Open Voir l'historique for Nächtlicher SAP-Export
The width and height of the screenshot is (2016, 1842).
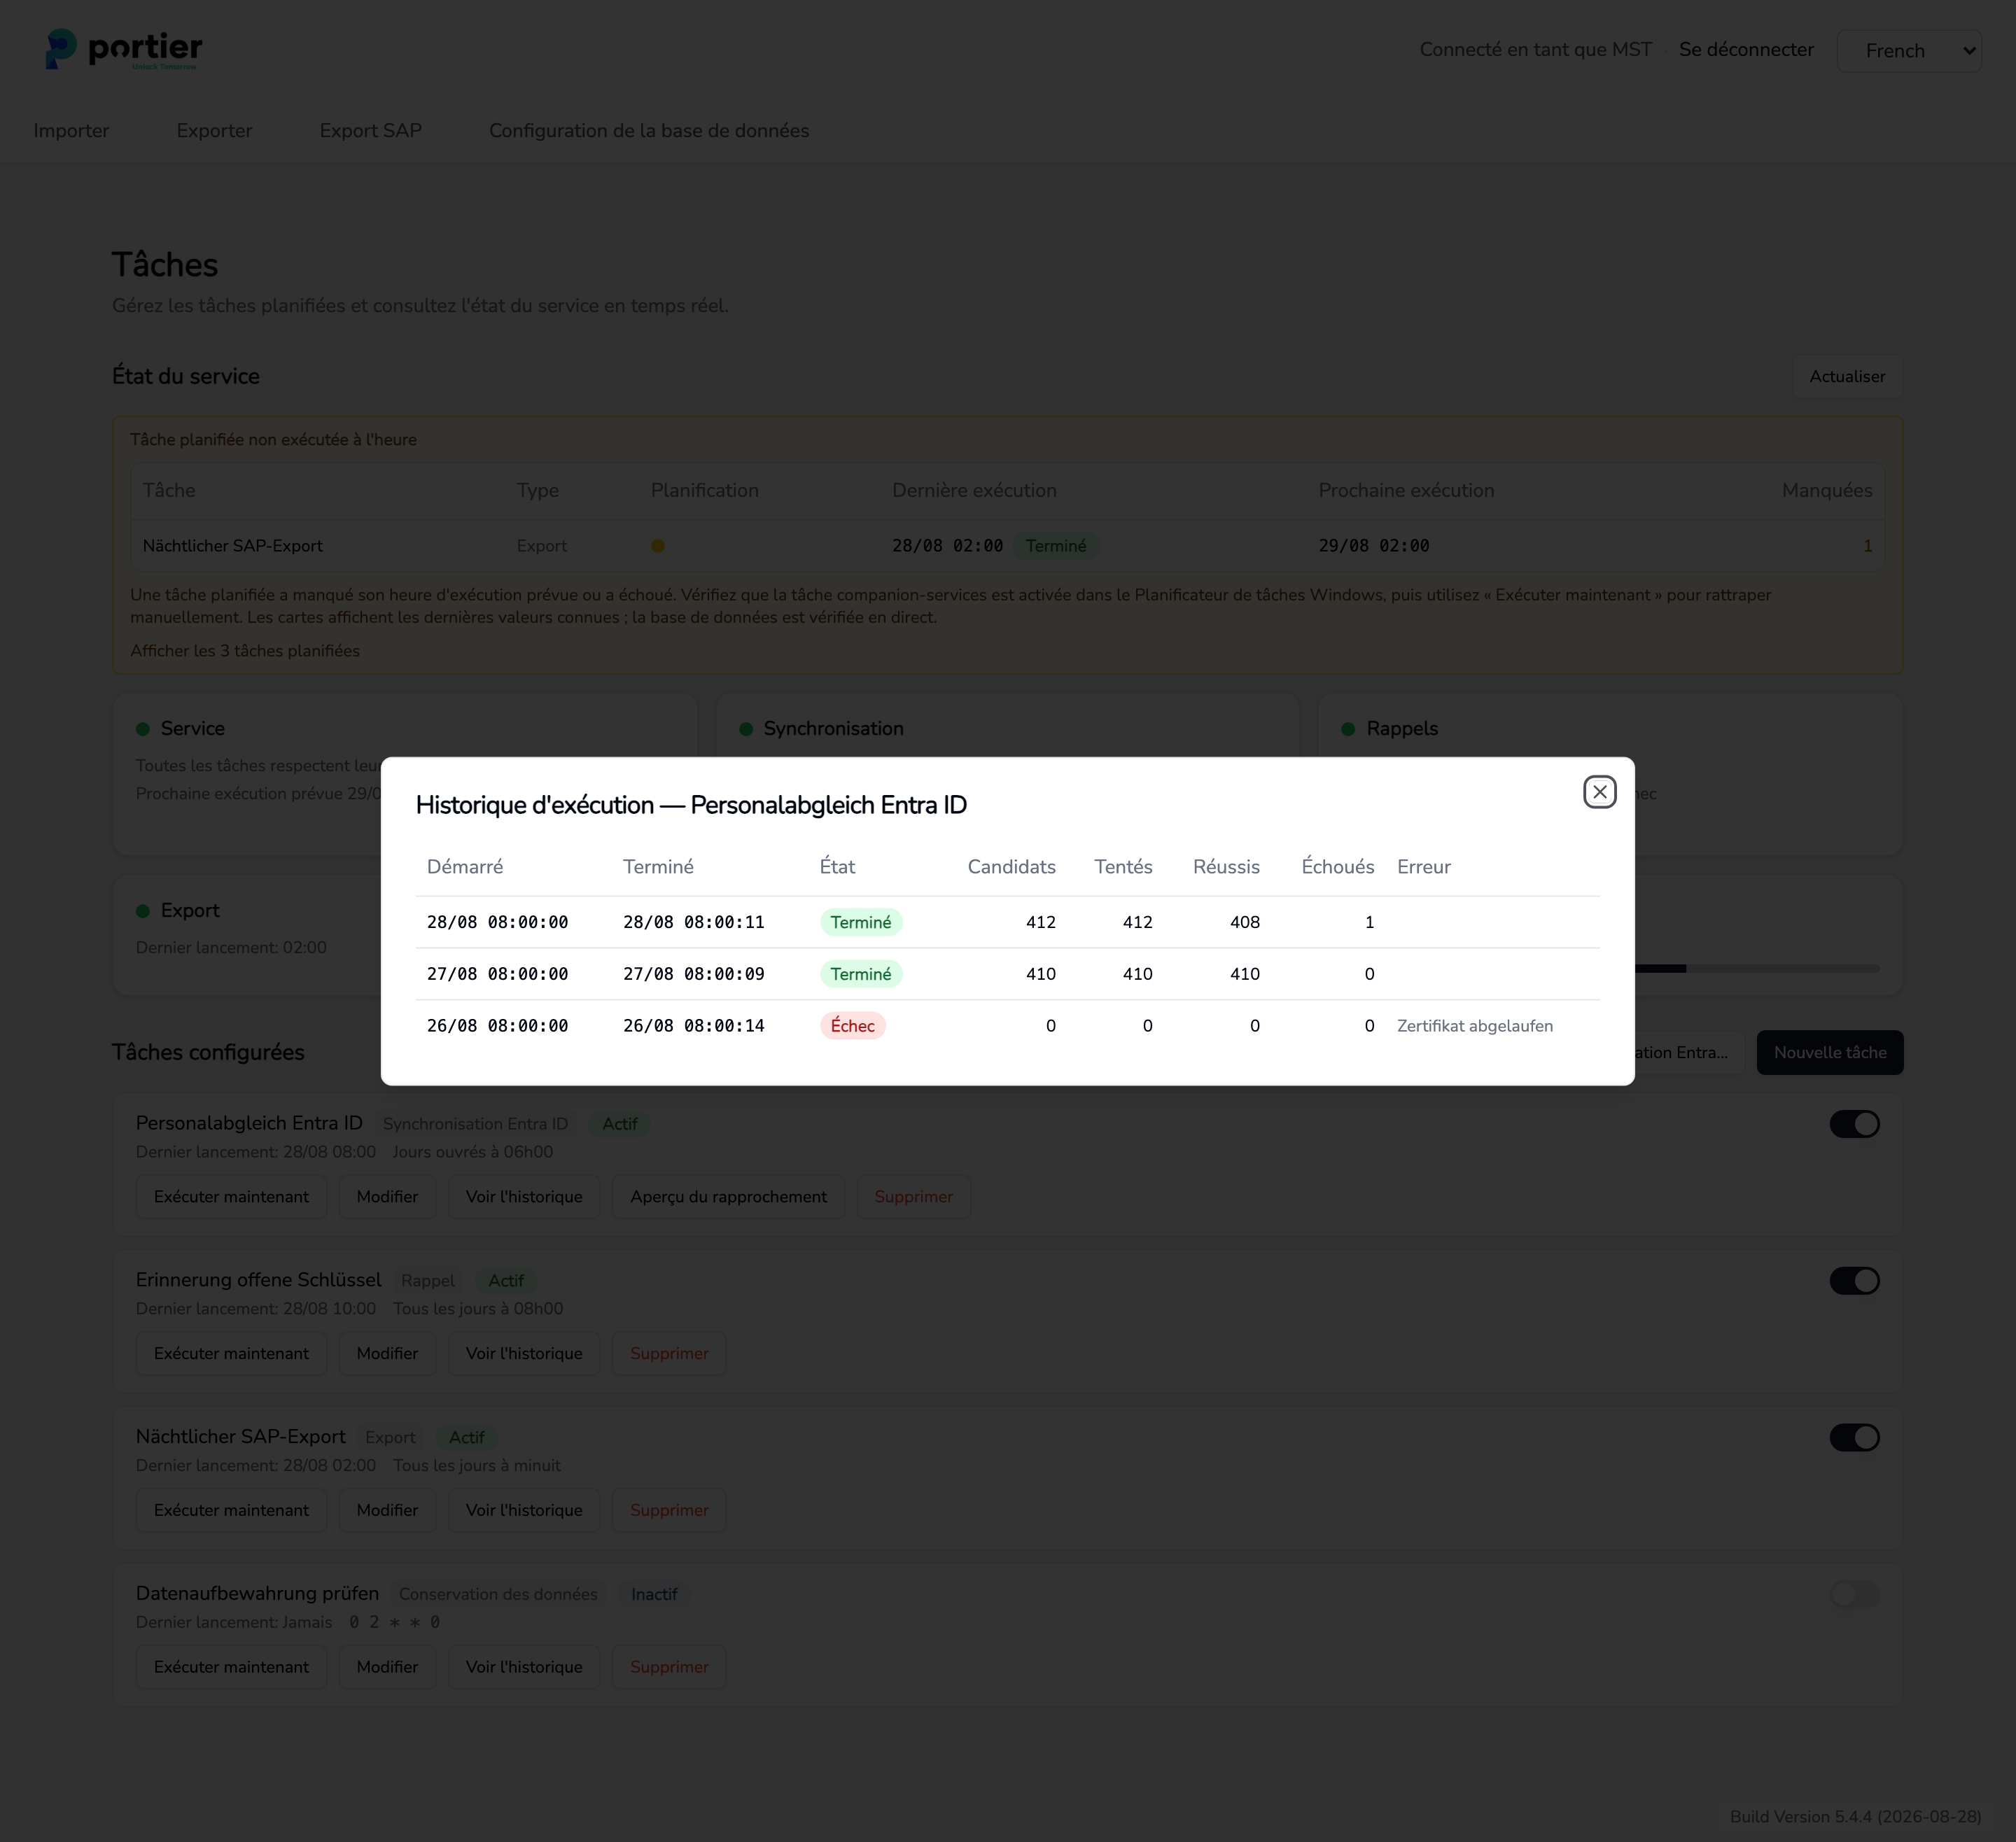pos(524,1511)
